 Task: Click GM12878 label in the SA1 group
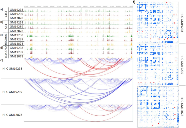(17, 31)
